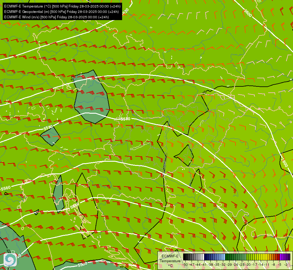Click the -32 tick label on legend
Image resolution: width=293 pixels, height=270 pixels.
(x=223, y=265)
